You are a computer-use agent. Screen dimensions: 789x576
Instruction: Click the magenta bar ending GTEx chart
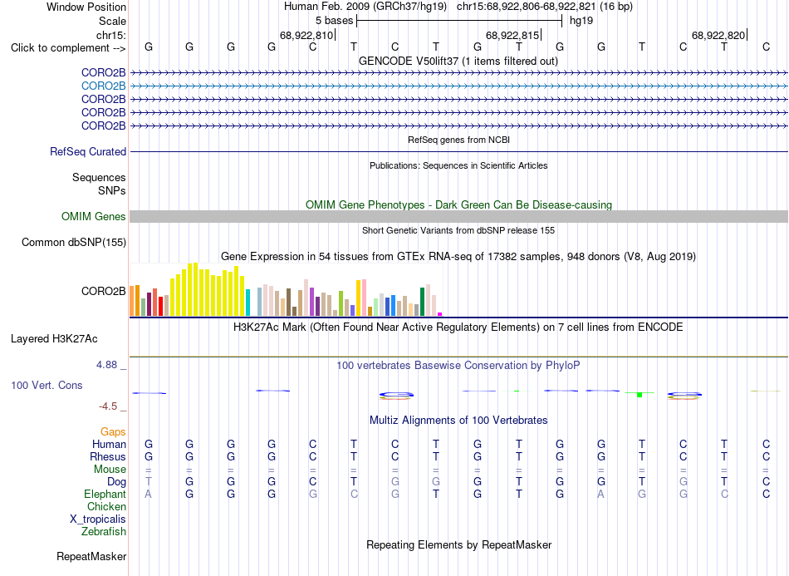pyautogui.click(x=440, y=314)
